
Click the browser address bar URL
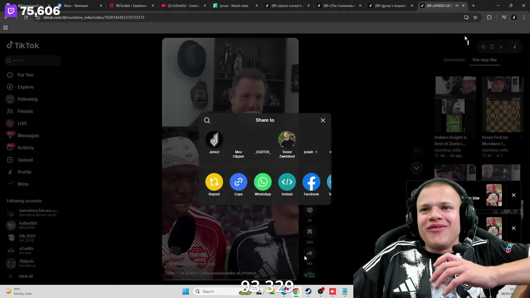click(x=94, y=17)
